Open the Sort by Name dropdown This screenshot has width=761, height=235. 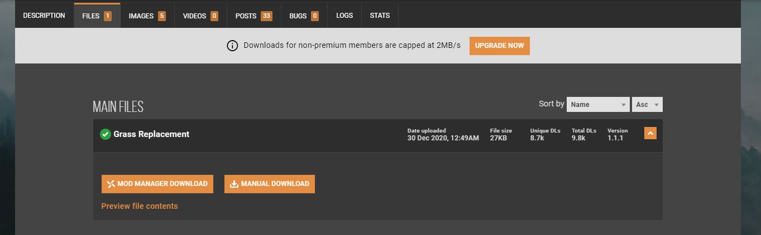(x=598, y=105)
